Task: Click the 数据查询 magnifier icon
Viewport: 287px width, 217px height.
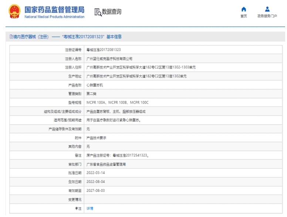Action: tap(98, 12)
